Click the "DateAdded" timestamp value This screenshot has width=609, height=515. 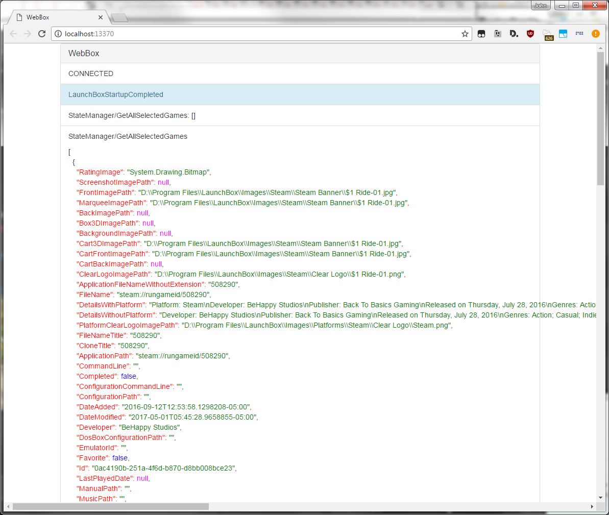pyautogui.click(x=186, y=407)
